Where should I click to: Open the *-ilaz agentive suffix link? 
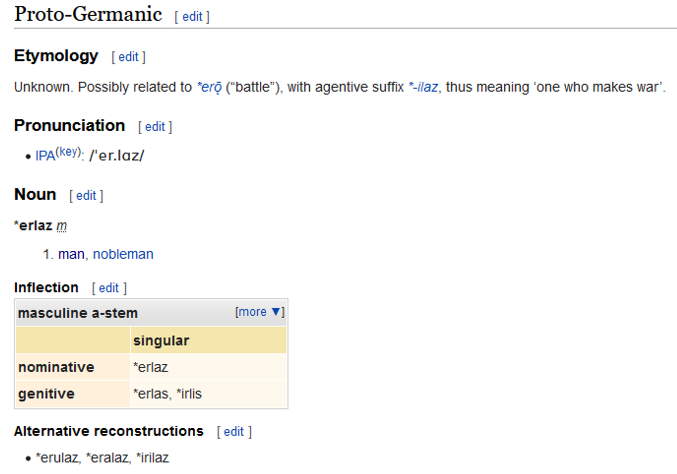pos(423,87)
